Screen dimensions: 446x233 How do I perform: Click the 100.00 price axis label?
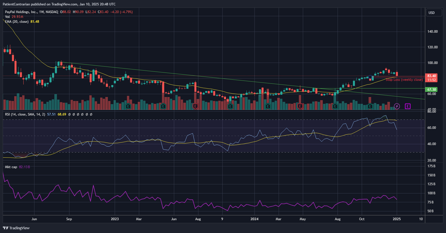tap(433, 63)
